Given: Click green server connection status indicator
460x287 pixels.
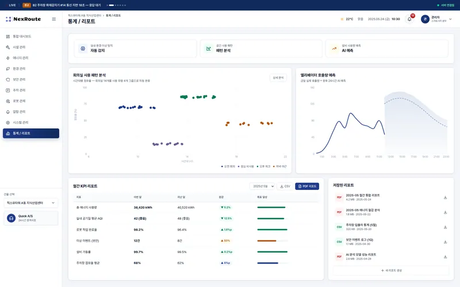Looking at the screenshot, I should (x=445, y=5).
